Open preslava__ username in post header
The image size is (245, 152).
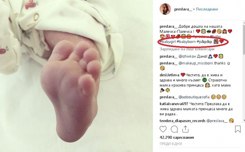183,9
